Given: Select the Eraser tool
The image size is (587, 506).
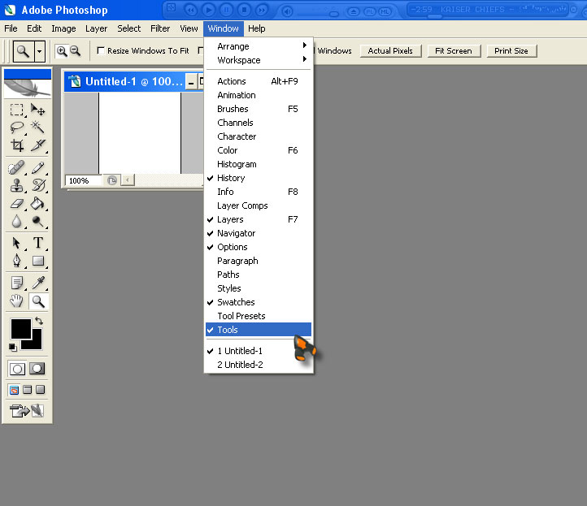Looking at the screenshot, I should pos(16,203).
